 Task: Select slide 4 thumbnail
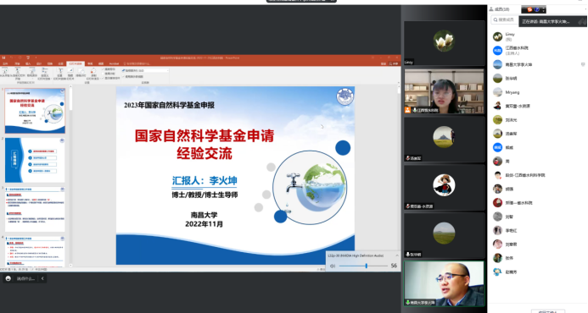(x=35, y=251)
